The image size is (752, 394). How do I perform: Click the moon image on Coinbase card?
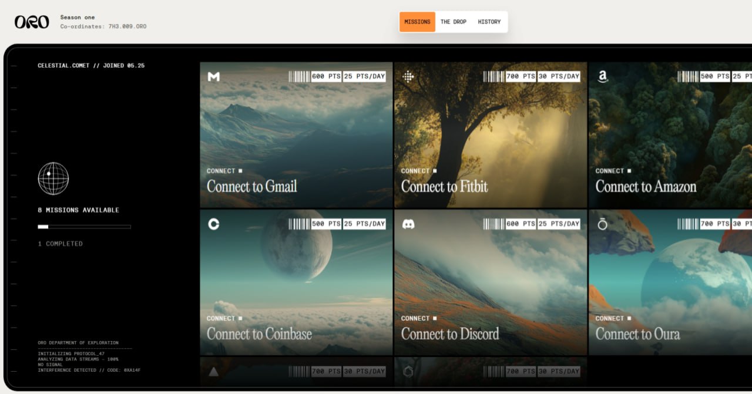pos(296,244)
